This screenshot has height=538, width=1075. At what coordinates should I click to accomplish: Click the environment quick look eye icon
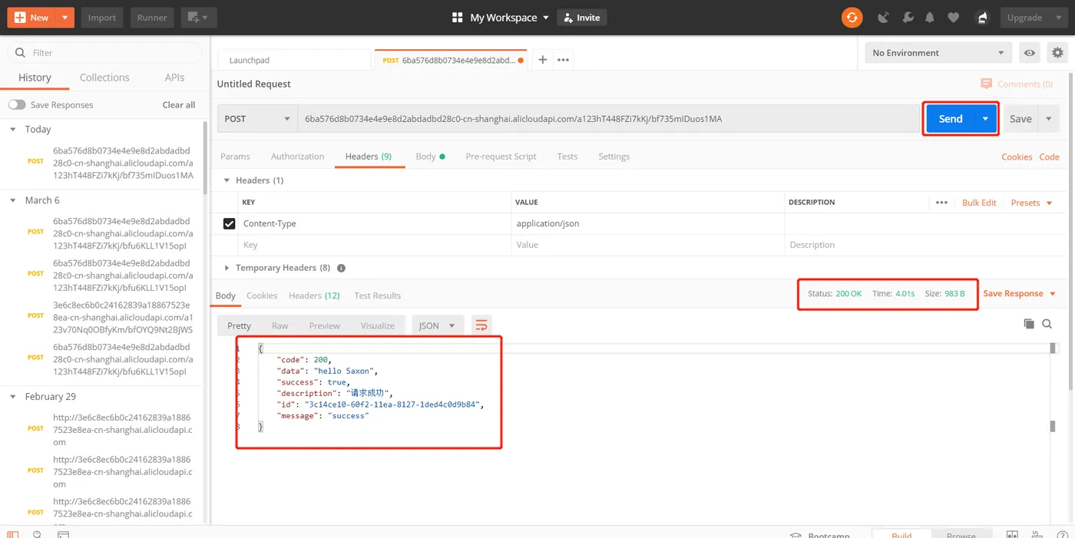click(1030, 53)
